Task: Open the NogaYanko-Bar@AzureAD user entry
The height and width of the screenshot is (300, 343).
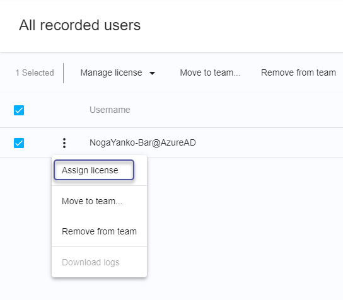Action: pyautogui.click(x=142, y=143)
